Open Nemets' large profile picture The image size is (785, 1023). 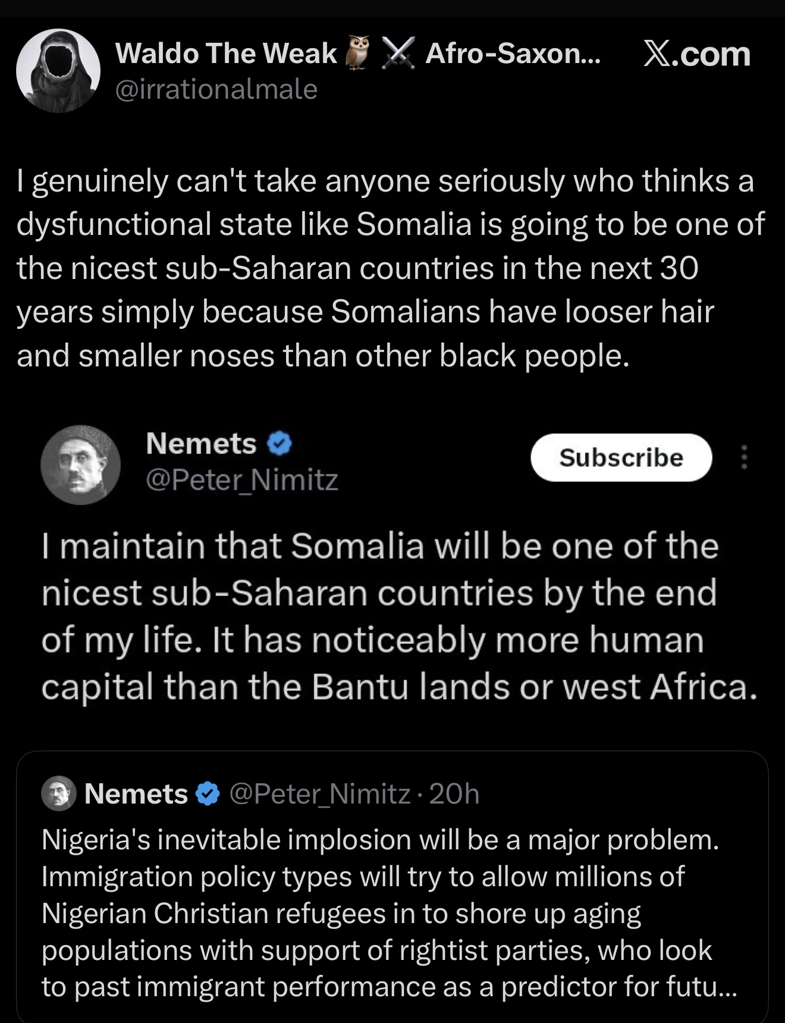pos(80,465)
